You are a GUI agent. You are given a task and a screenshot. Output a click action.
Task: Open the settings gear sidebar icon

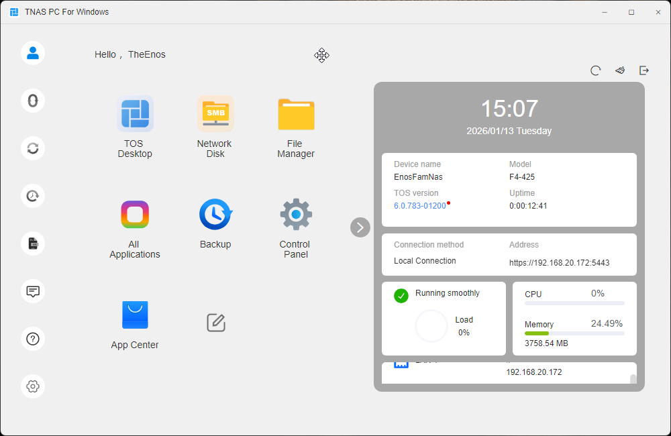click(33, 386)
